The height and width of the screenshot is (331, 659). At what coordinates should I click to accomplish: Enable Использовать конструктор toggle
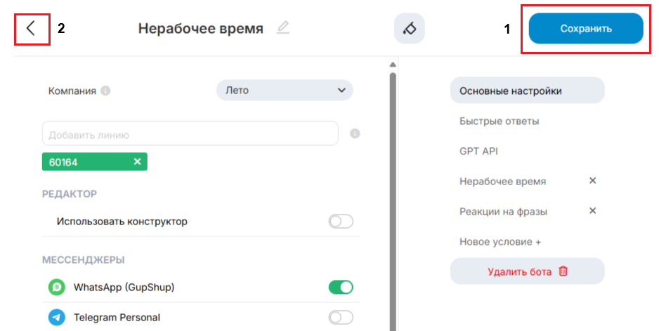coord(341,222)
